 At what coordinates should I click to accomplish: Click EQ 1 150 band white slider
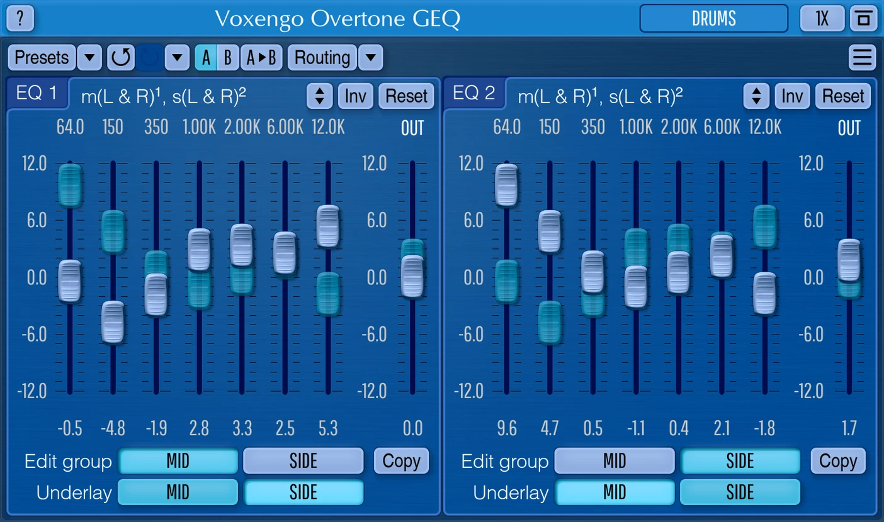113,322
